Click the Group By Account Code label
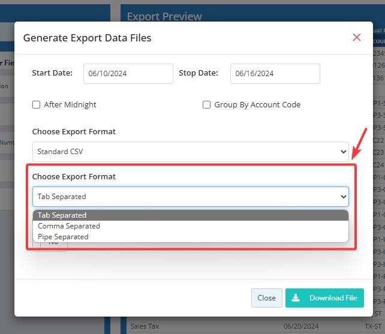 (x=257, y=105)
